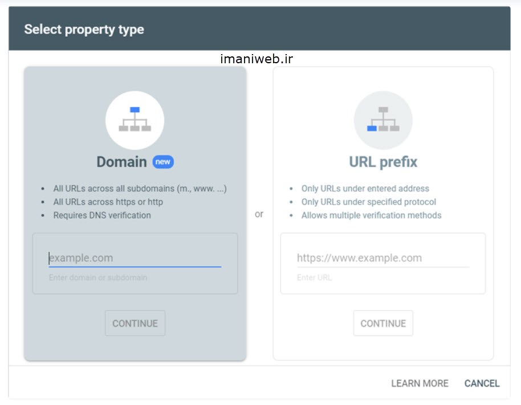This screenshot has height=405, width=521.
Task: Click the "Enter URL" helper text
Action: (314, 278)
